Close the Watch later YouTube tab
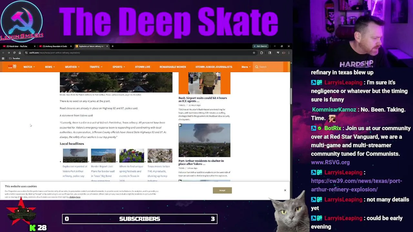This screenshot has height=232, width=413. click(x=35, y=46)
